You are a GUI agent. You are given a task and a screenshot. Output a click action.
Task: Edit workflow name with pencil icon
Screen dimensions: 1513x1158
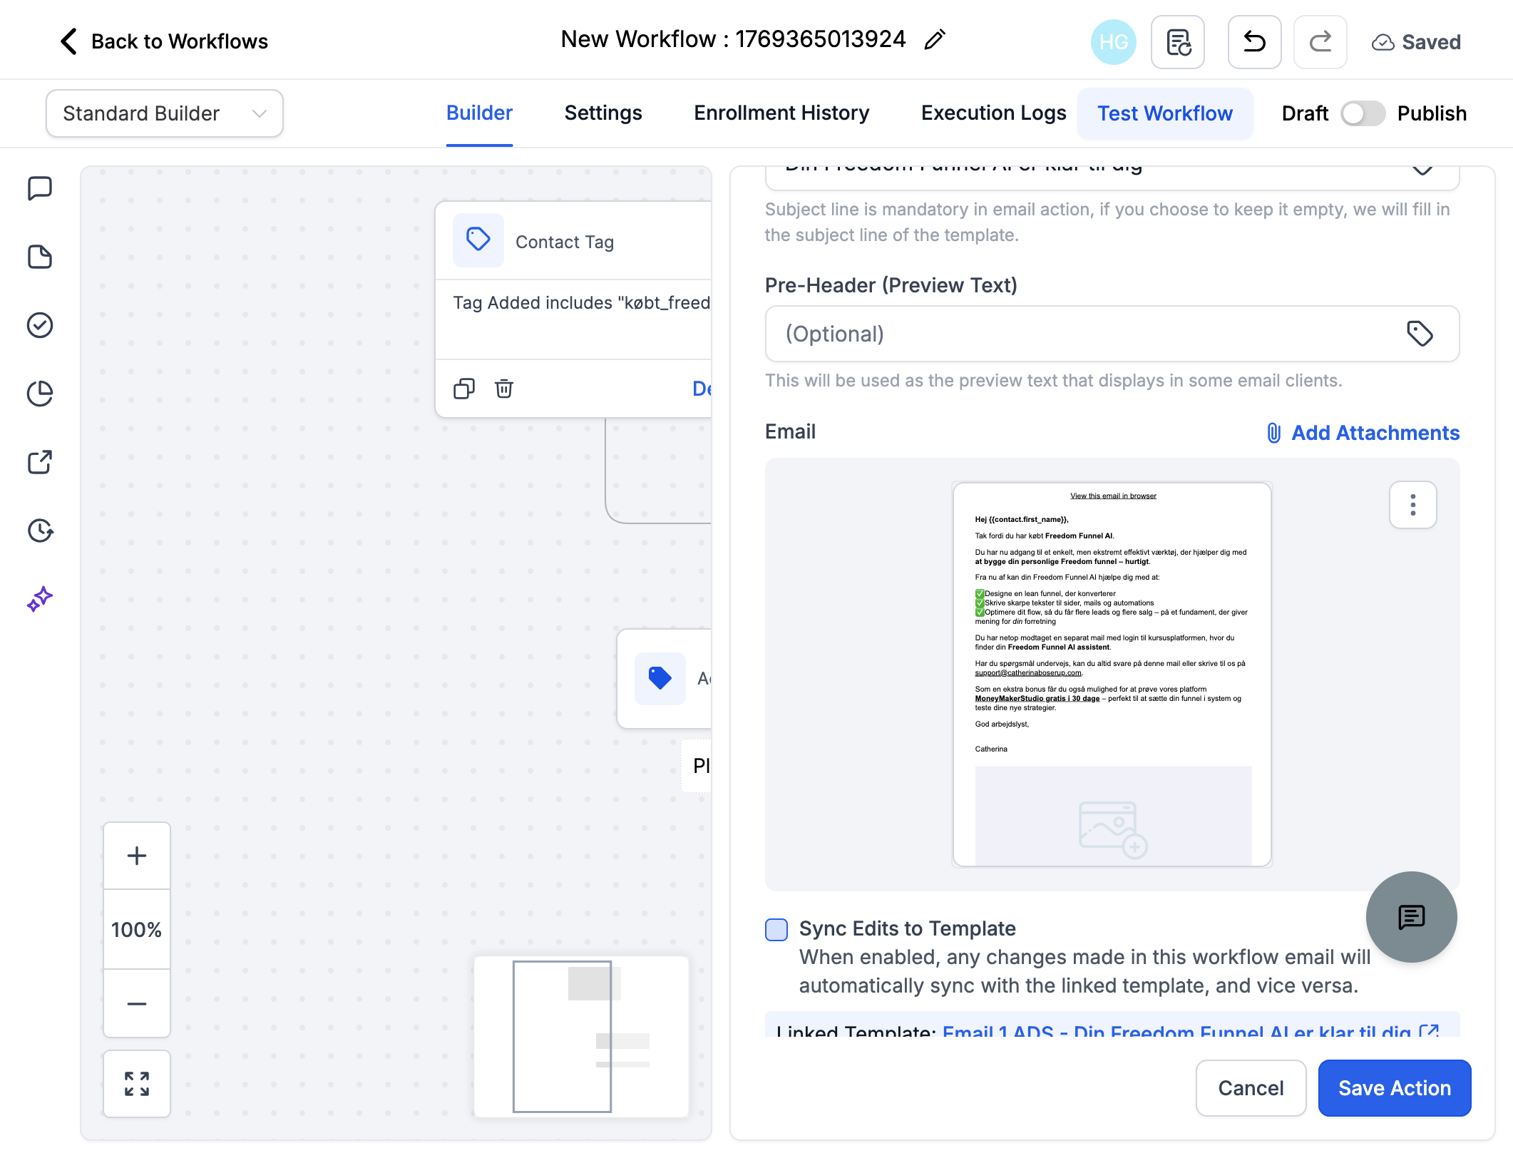point(934,40)
